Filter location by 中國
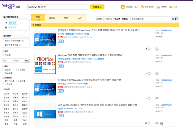193x127 pixels. 16,124
